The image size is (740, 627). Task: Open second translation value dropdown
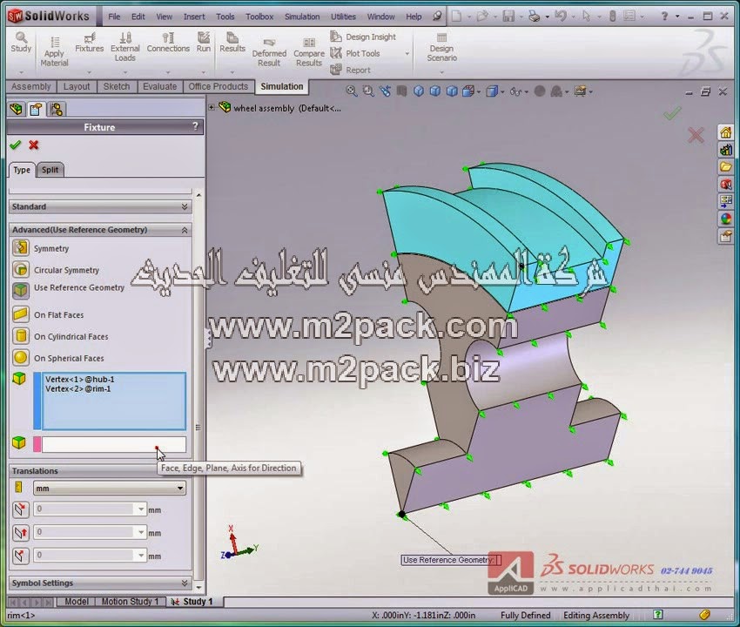(141, 532)
